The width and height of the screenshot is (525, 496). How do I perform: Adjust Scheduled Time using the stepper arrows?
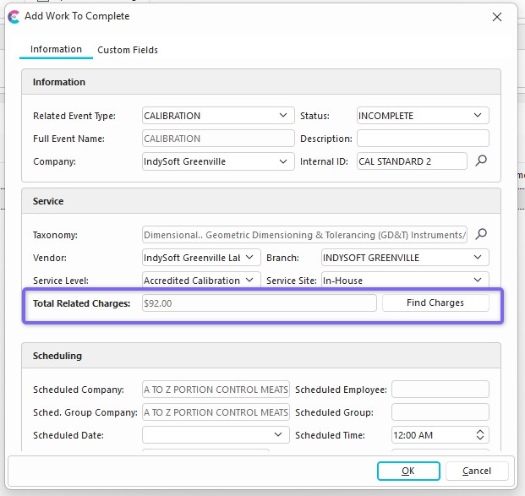tap(480, 435)
